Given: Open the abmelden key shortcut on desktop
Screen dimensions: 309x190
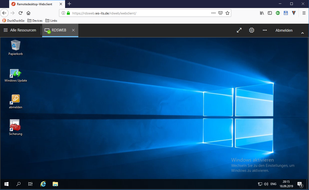Looking at the screenshot, I should click(x=15, y=101).
